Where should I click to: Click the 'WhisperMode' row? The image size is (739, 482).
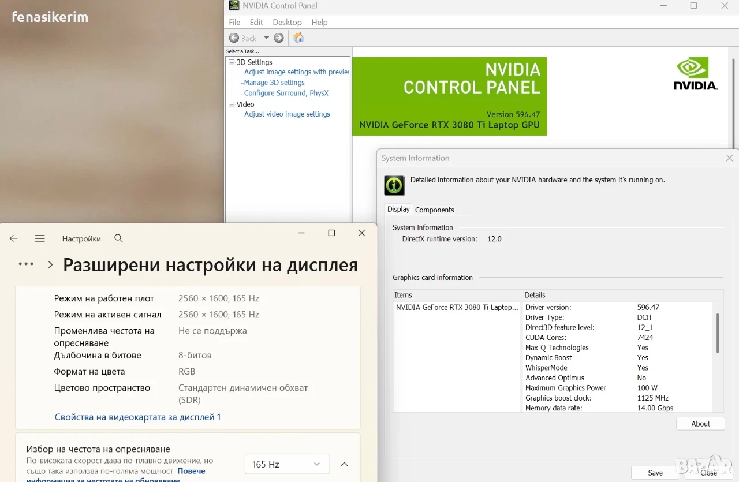pos(618,368)
